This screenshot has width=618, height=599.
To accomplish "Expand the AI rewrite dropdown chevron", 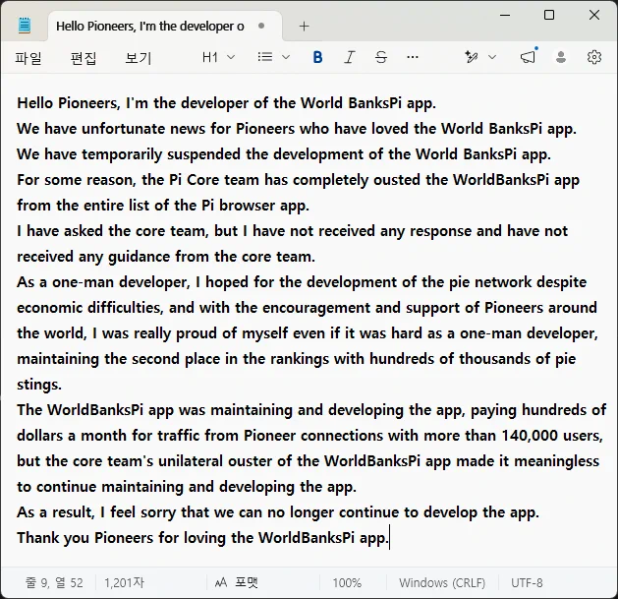I will [492, 58].
